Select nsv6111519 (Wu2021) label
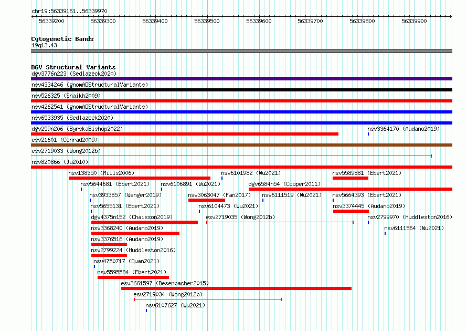This screenshot has width=467, height=331. pos(292,195)
